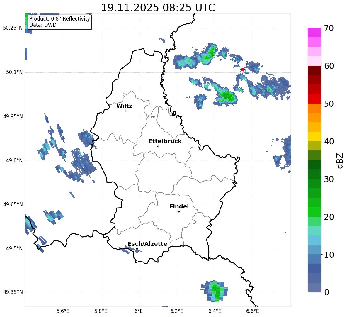Click the title '19.11.2025 08:25 UTC'
347x317 pixels.
click(158, 8)
